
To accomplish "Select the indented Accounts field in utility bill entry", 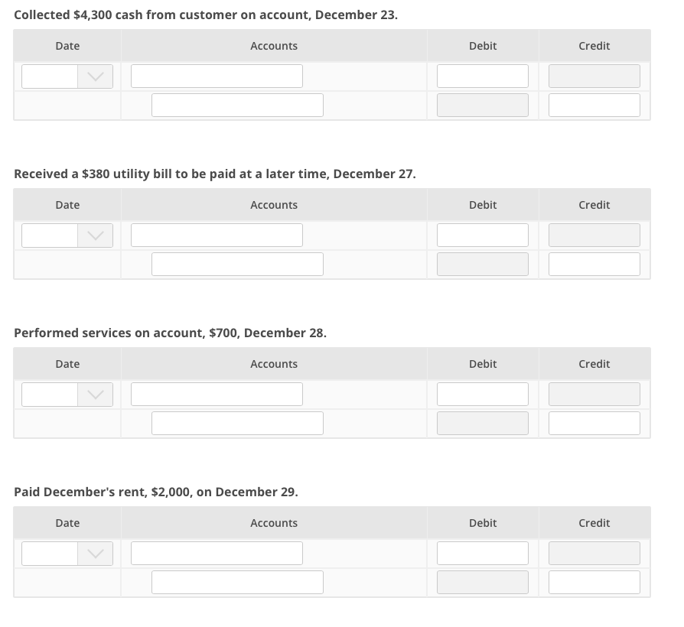I will pos(237,264).
